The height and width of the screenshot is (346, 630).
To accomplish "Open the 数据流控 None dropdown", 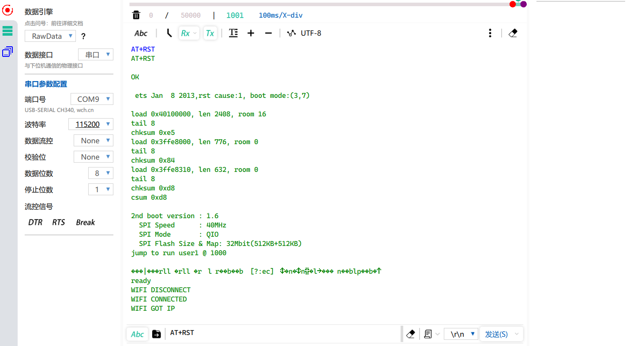I will pyautogui.click(x=94, y=141).
